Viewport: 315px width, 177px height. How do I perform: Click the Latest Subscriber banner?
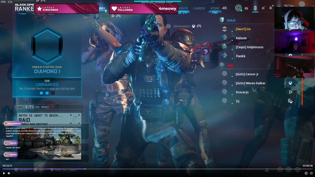point(66,8)
